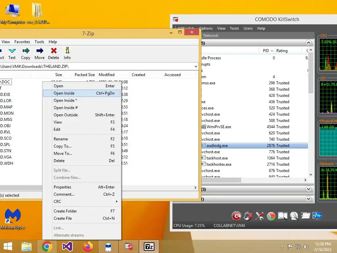Screen dimensions: 337x253
Task: Select Copy To... in the context menu
Action: [x=82, y=146]
